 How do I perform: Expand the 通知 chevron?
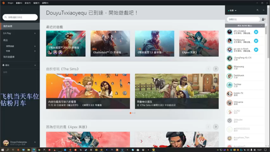pyautogui.click(x=35, y=65)
